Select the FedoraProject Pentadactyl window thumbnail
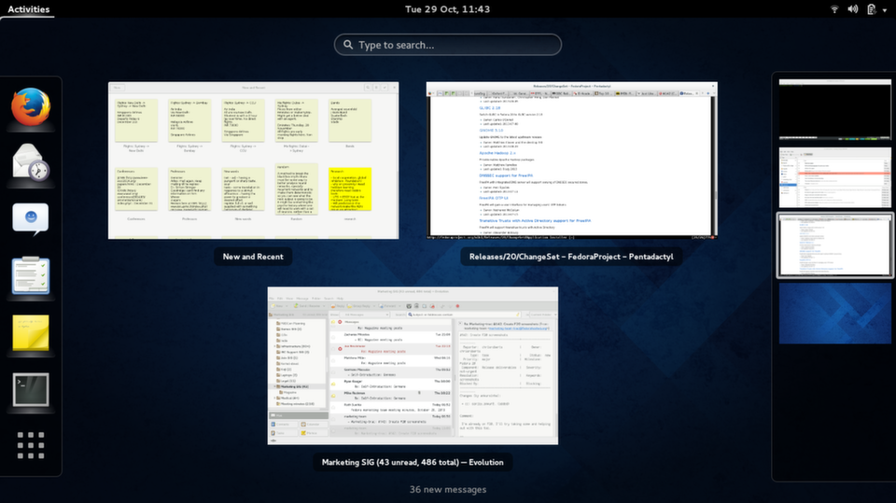Viewport: 896px width, 503px height. point(571,161)
